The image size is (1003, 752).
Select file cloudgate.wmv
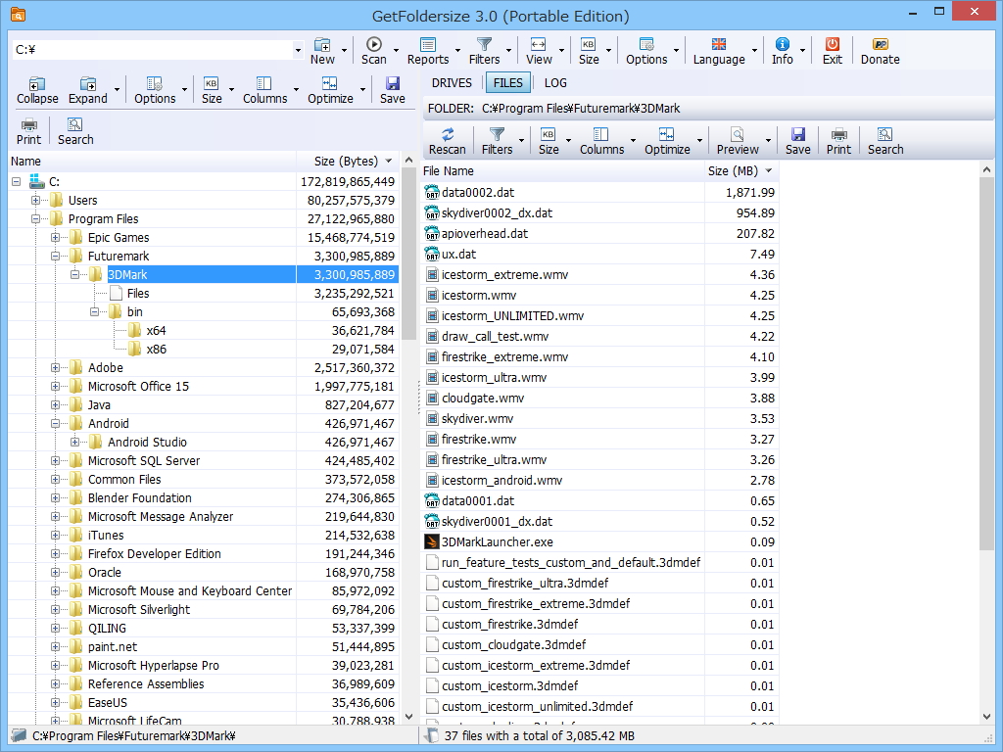point(483,398)
